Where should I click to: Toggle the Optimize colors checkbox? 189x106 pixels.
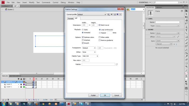[83, 37]
